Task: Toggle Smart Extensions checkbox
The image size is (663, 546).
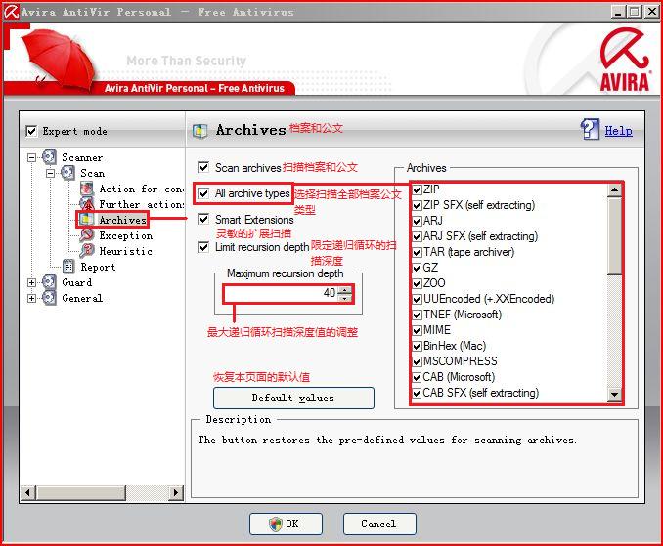Action: [203, 219]
